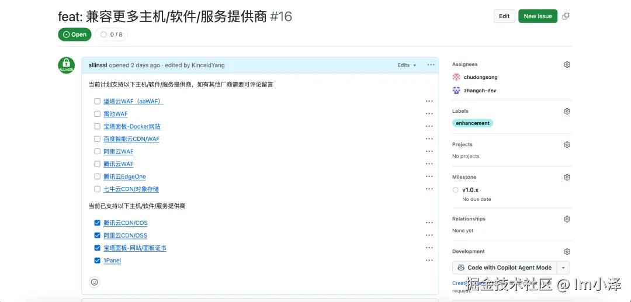Open options menu for 堡塔云WAF row
The image size is (631, 302).
click(429, 101)
